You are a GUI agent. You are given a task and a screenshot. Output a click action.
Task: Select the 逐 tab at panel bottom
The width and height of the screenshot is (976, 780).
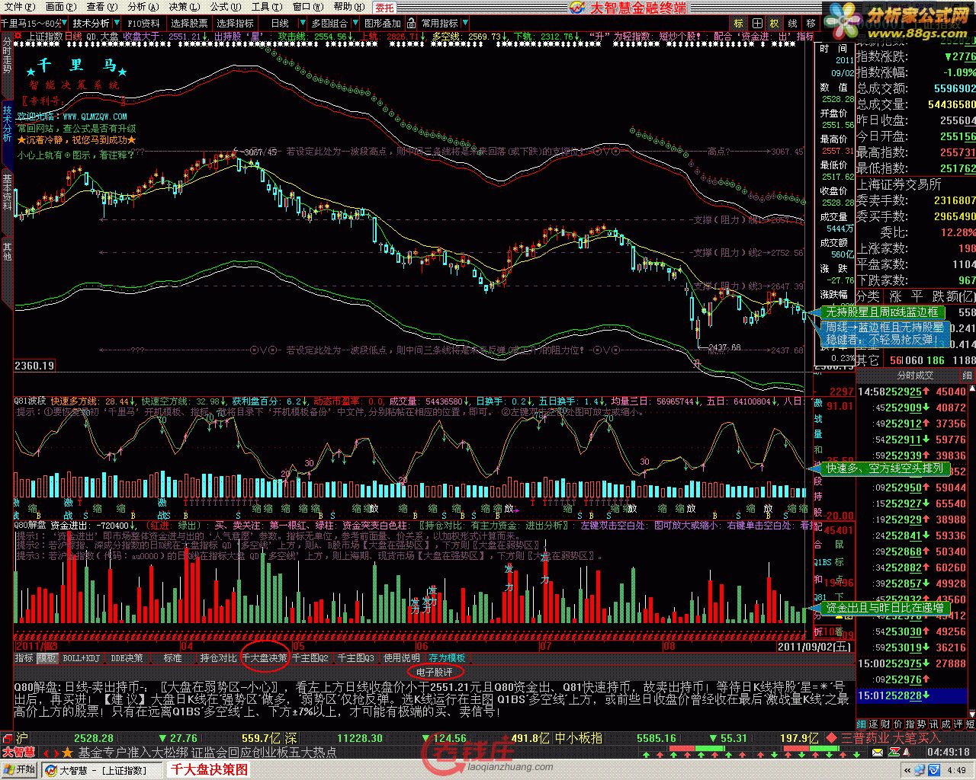coord(875,724)
